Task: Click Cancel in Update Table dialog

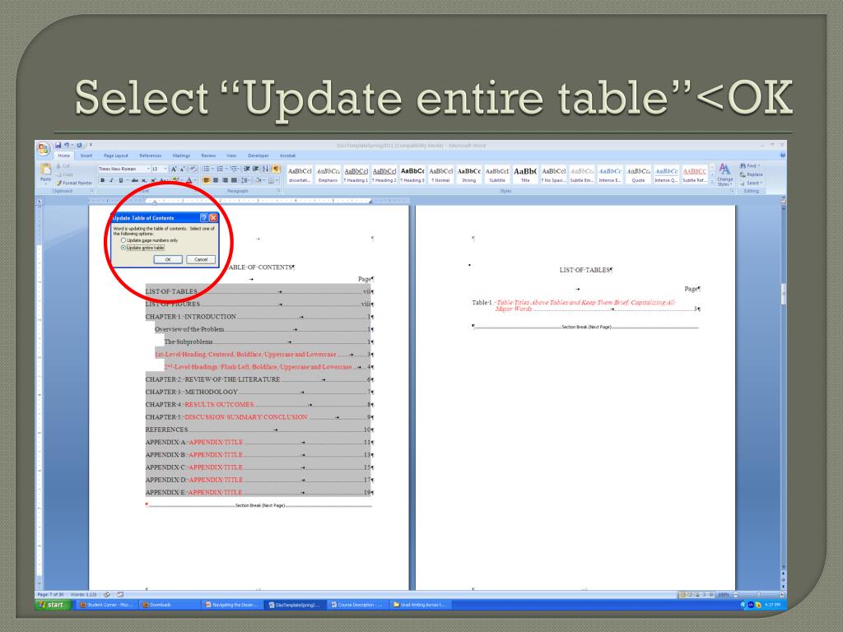Action: [201, 259]
